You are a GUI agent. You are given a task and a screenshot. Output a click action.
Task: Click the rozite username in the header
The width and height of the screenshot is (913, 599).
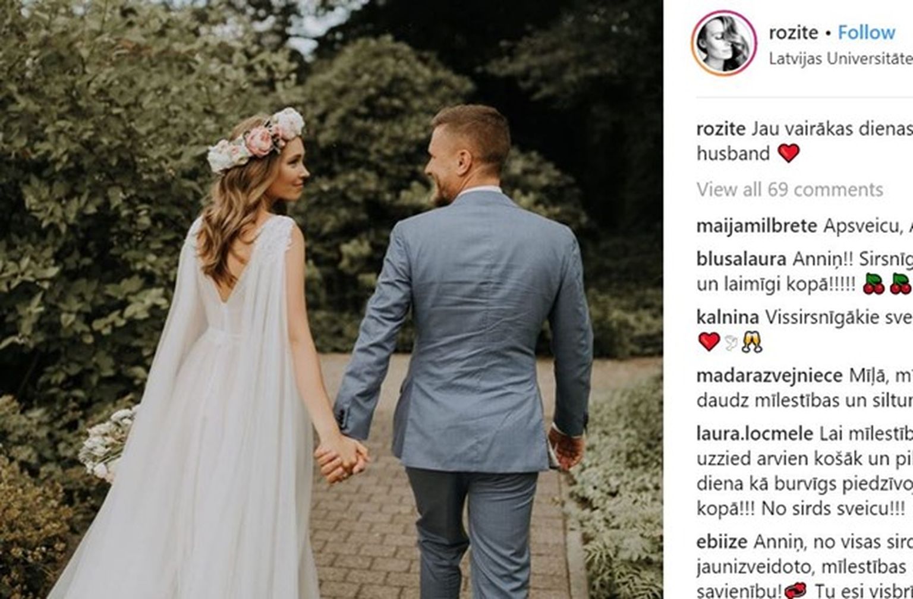(x=794, y=33)
